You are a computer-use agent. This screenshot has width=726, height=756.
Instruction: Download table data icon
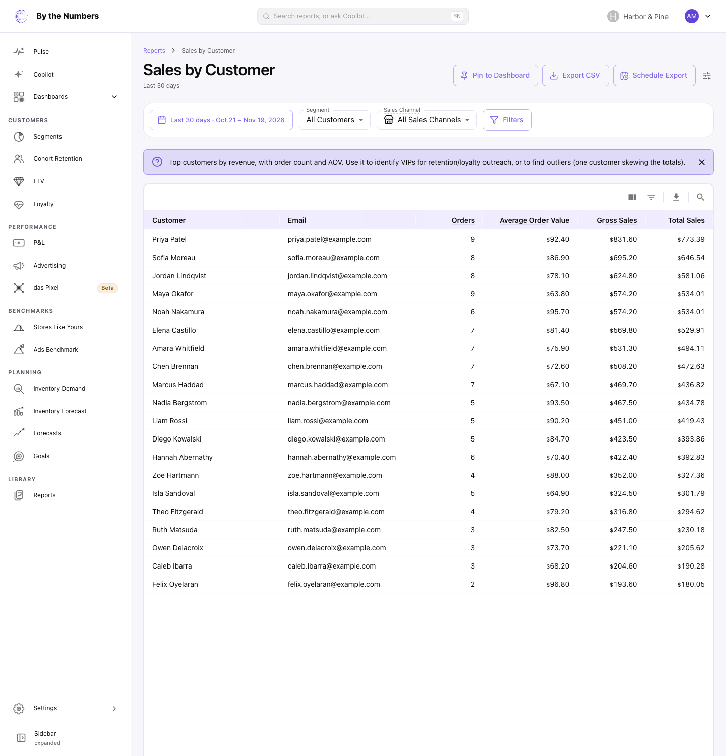pos(676,197)
